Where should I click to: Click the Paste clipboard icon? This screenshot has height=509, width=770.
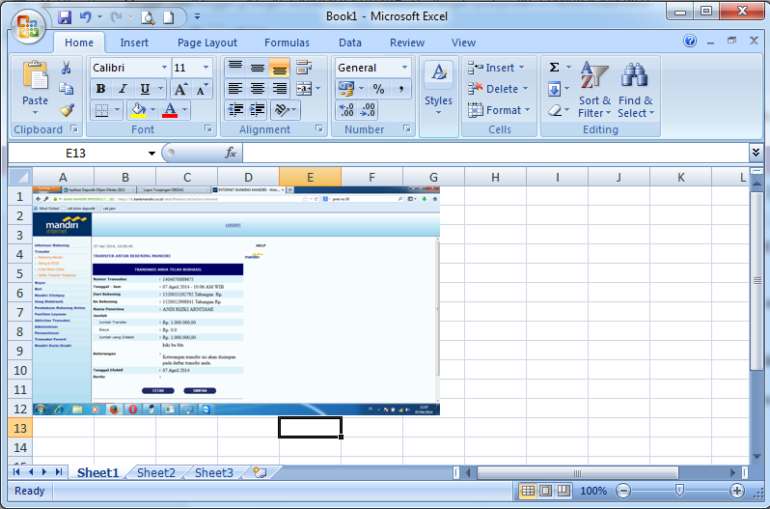[35, 75]
